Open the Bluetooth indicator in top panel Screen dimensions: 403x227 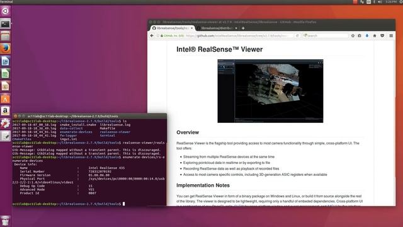click(x=374, y=2)
